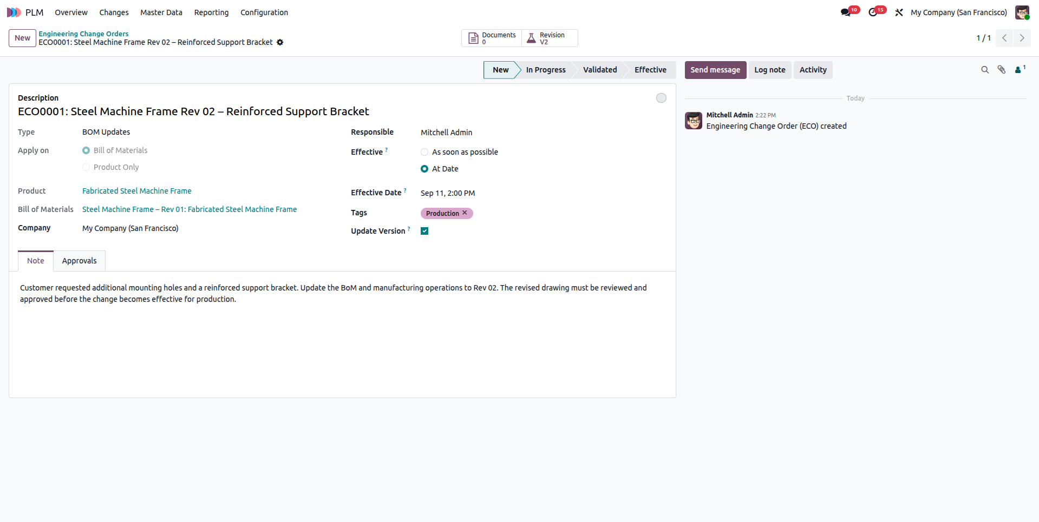Go to previous record arrow
Screen dimensions: 1039x522
coord(1004,38)
